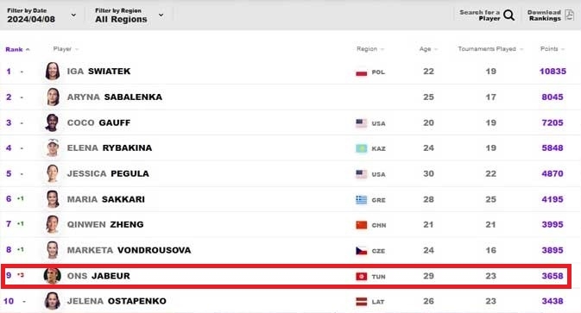The width and height of the screenshot is (581, 313).
Task: Click the search magnifying glass icon
Action: [x=508, y=16]
